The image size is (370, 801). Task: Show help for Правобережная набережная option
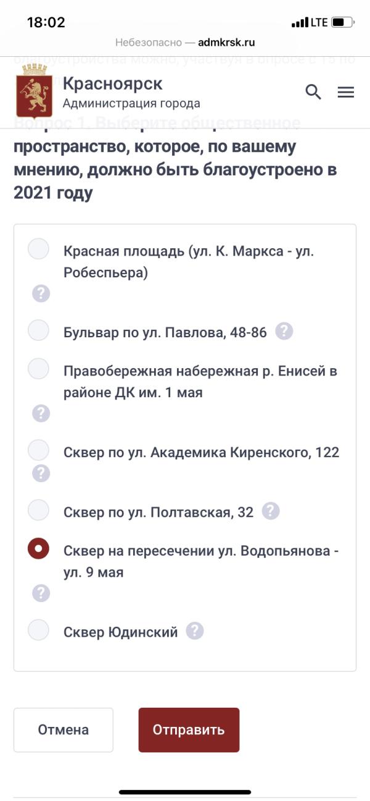tap(41, 413)
